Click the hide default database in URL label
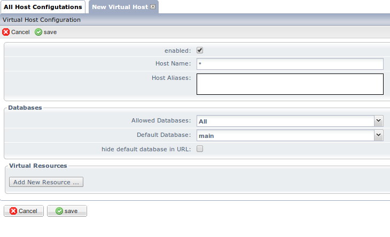The width and height of the screenshot is (390, 237). pos(146,149)
